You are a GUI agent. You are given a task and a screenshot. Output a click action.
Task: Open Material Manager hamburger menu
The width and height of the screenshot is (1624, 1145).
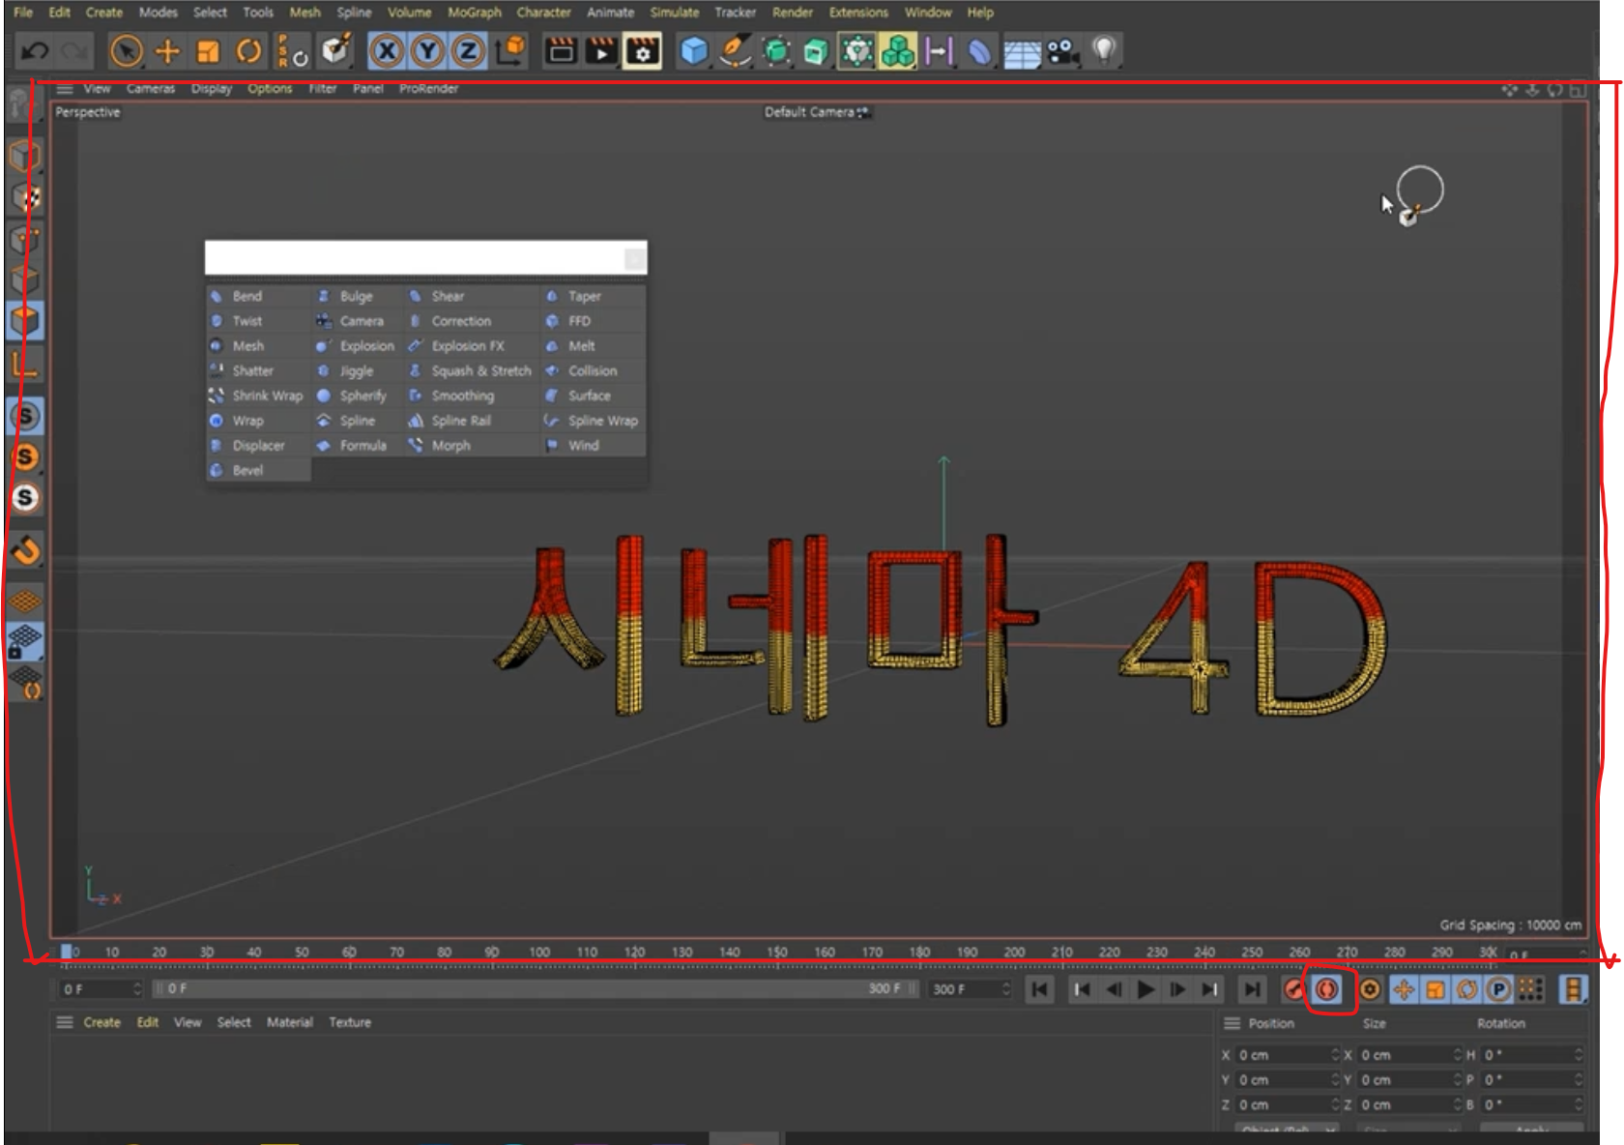(x=65, y=1022)
